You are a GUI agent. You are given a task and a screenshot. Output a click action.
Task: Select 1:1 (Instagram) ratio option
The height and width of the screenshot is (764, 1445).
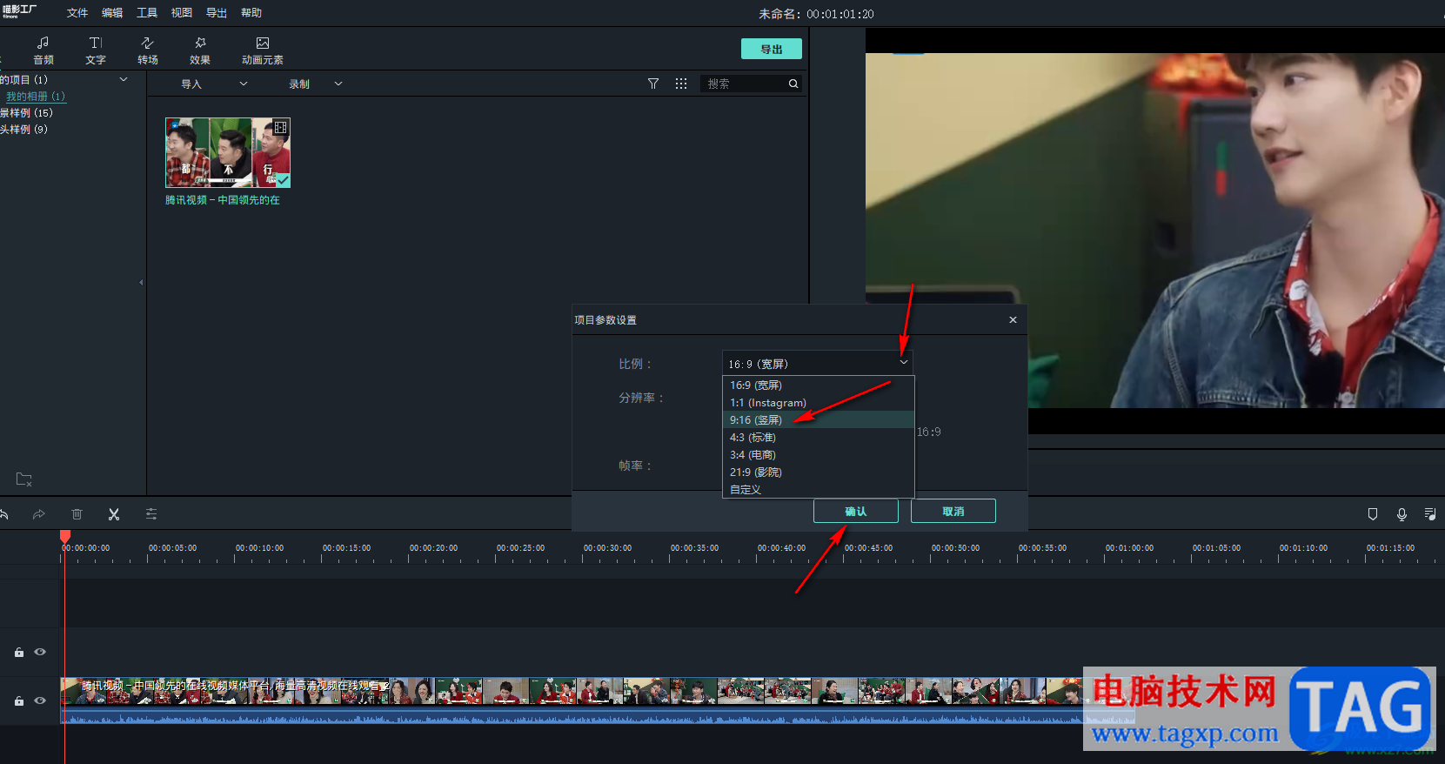(x=818, y=402)
